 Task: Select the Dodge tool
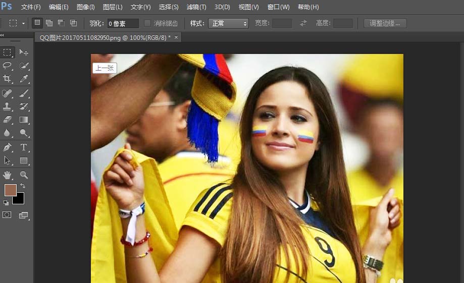tap(24, 133)
